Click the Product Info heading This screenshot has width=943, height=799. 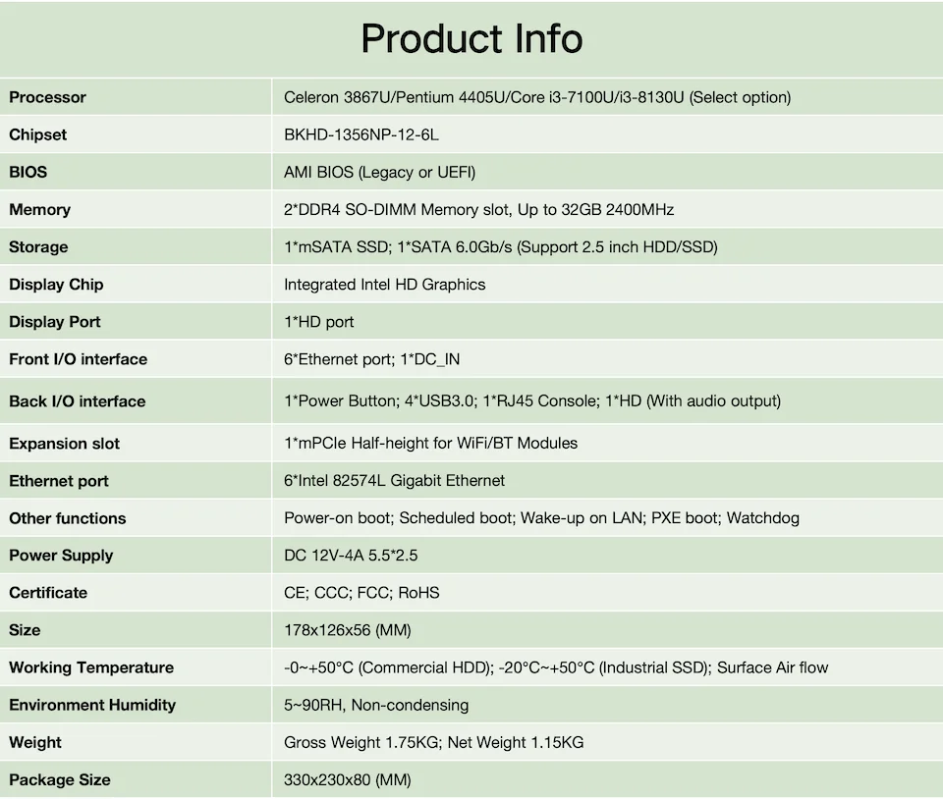click(x=471, y=39)
